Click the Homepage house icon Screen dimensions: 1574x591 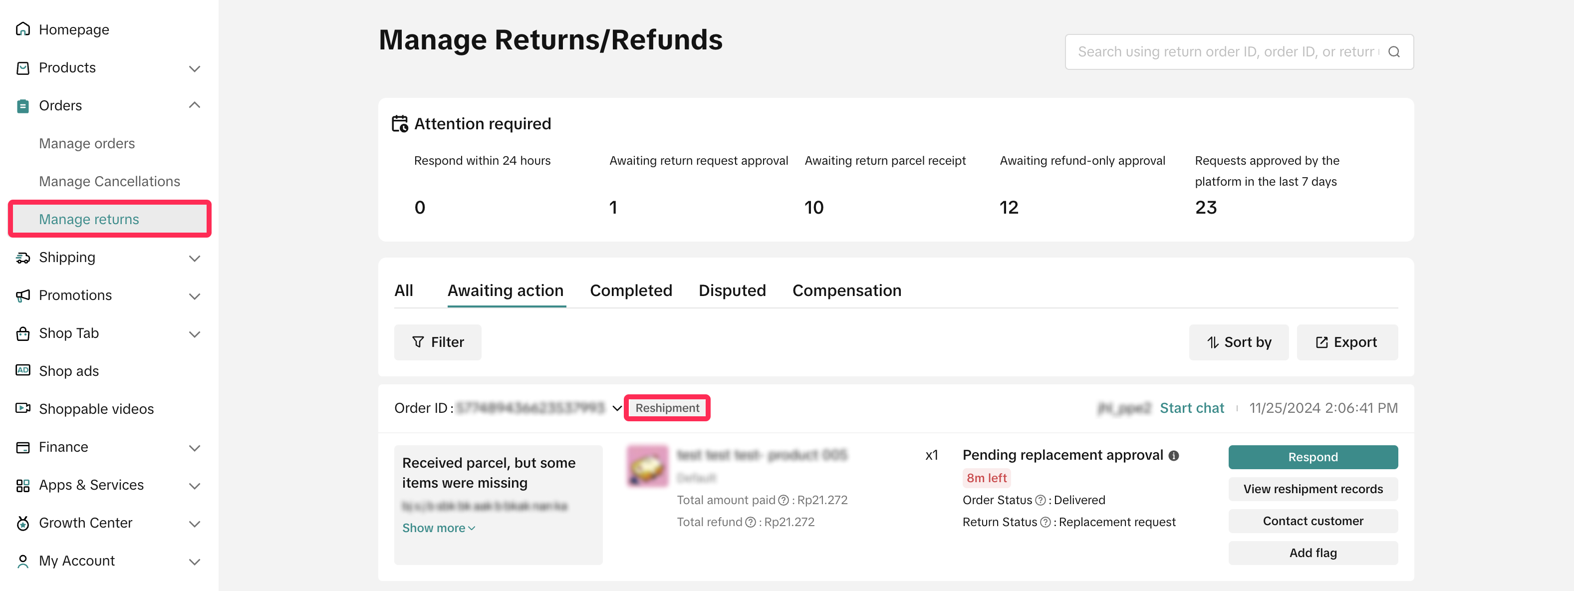pos(22,29)
